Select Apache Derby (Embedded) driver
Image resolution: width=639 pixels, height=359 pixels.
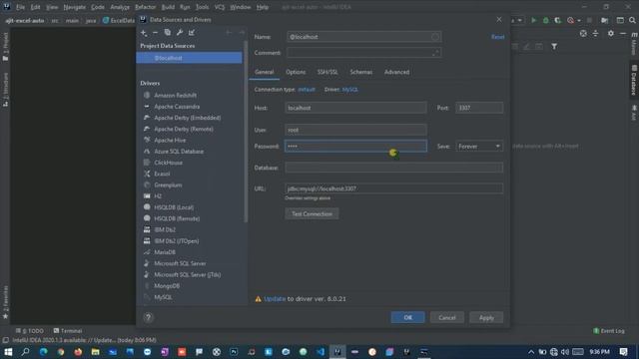click(188, 118)
